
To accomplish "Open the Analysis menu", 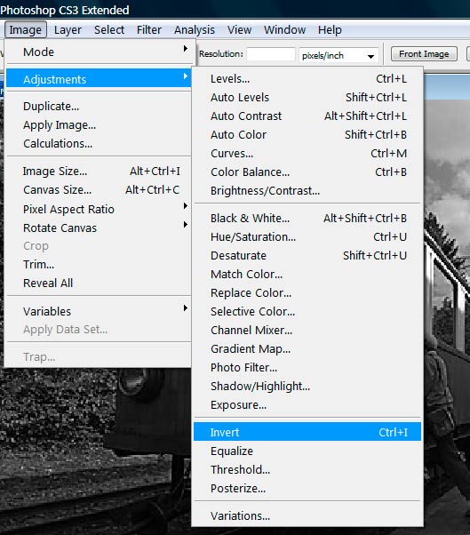I will [195, 30].
